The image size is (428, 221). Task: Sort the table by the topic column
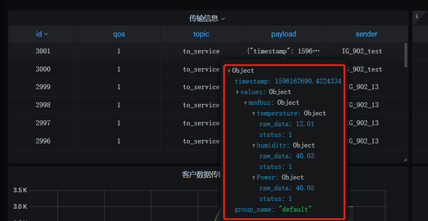[x=201, y=34]
